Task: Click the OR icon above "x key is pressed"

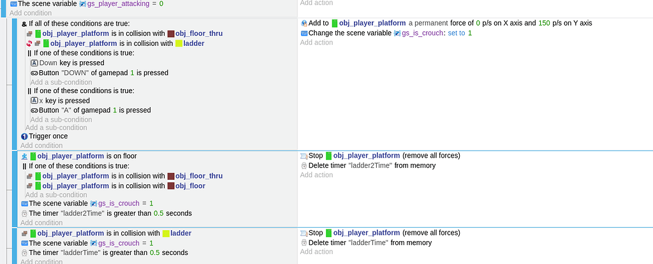Action: coord(29,91)
